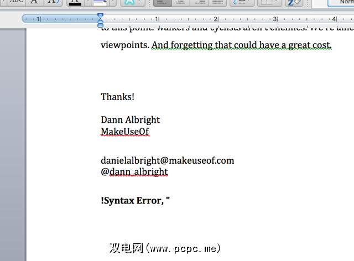Click ruler at the 2 inch mark
This screenshot has width=354, height=261.
(x=216, y=19)
